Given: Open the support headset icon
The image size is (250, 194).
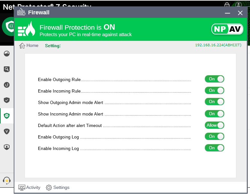Looking at the screenshot, I should (7, 180).
